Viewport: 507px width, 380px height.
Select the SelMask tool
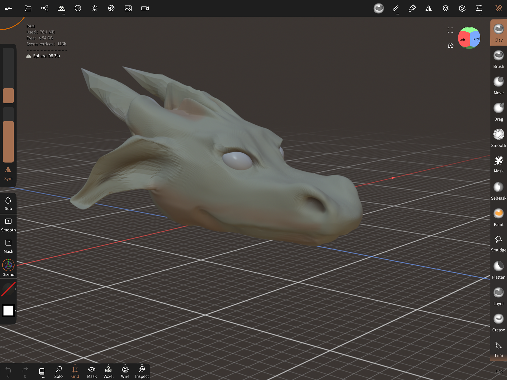(x=498, y=191)
